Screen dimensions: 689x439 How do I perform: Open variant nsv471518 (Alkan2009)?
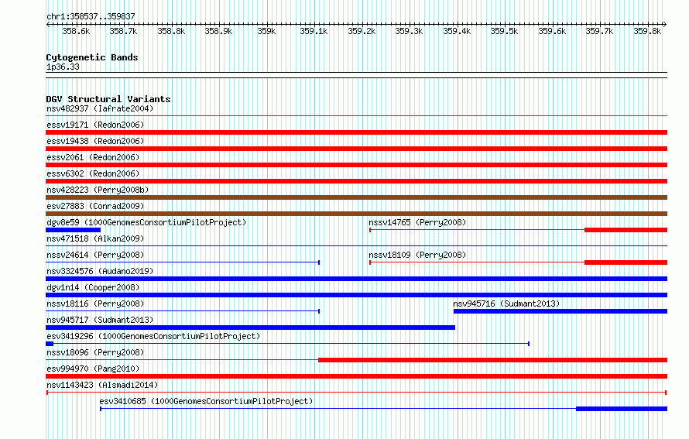point(95,238)
